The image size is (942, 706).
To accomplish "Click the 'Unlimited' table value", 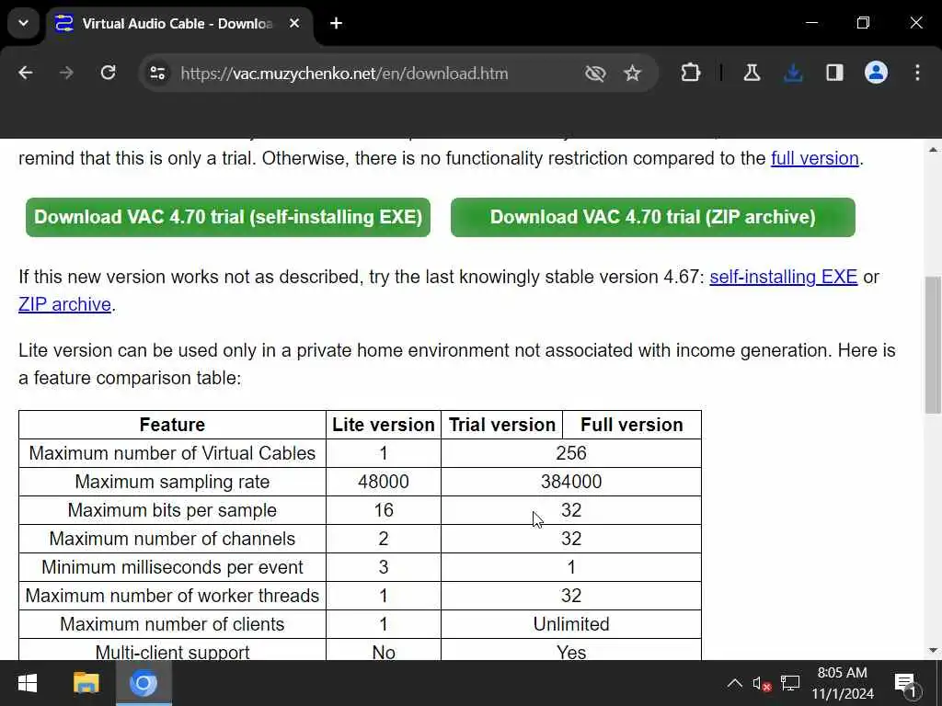I will click(571, 624).
